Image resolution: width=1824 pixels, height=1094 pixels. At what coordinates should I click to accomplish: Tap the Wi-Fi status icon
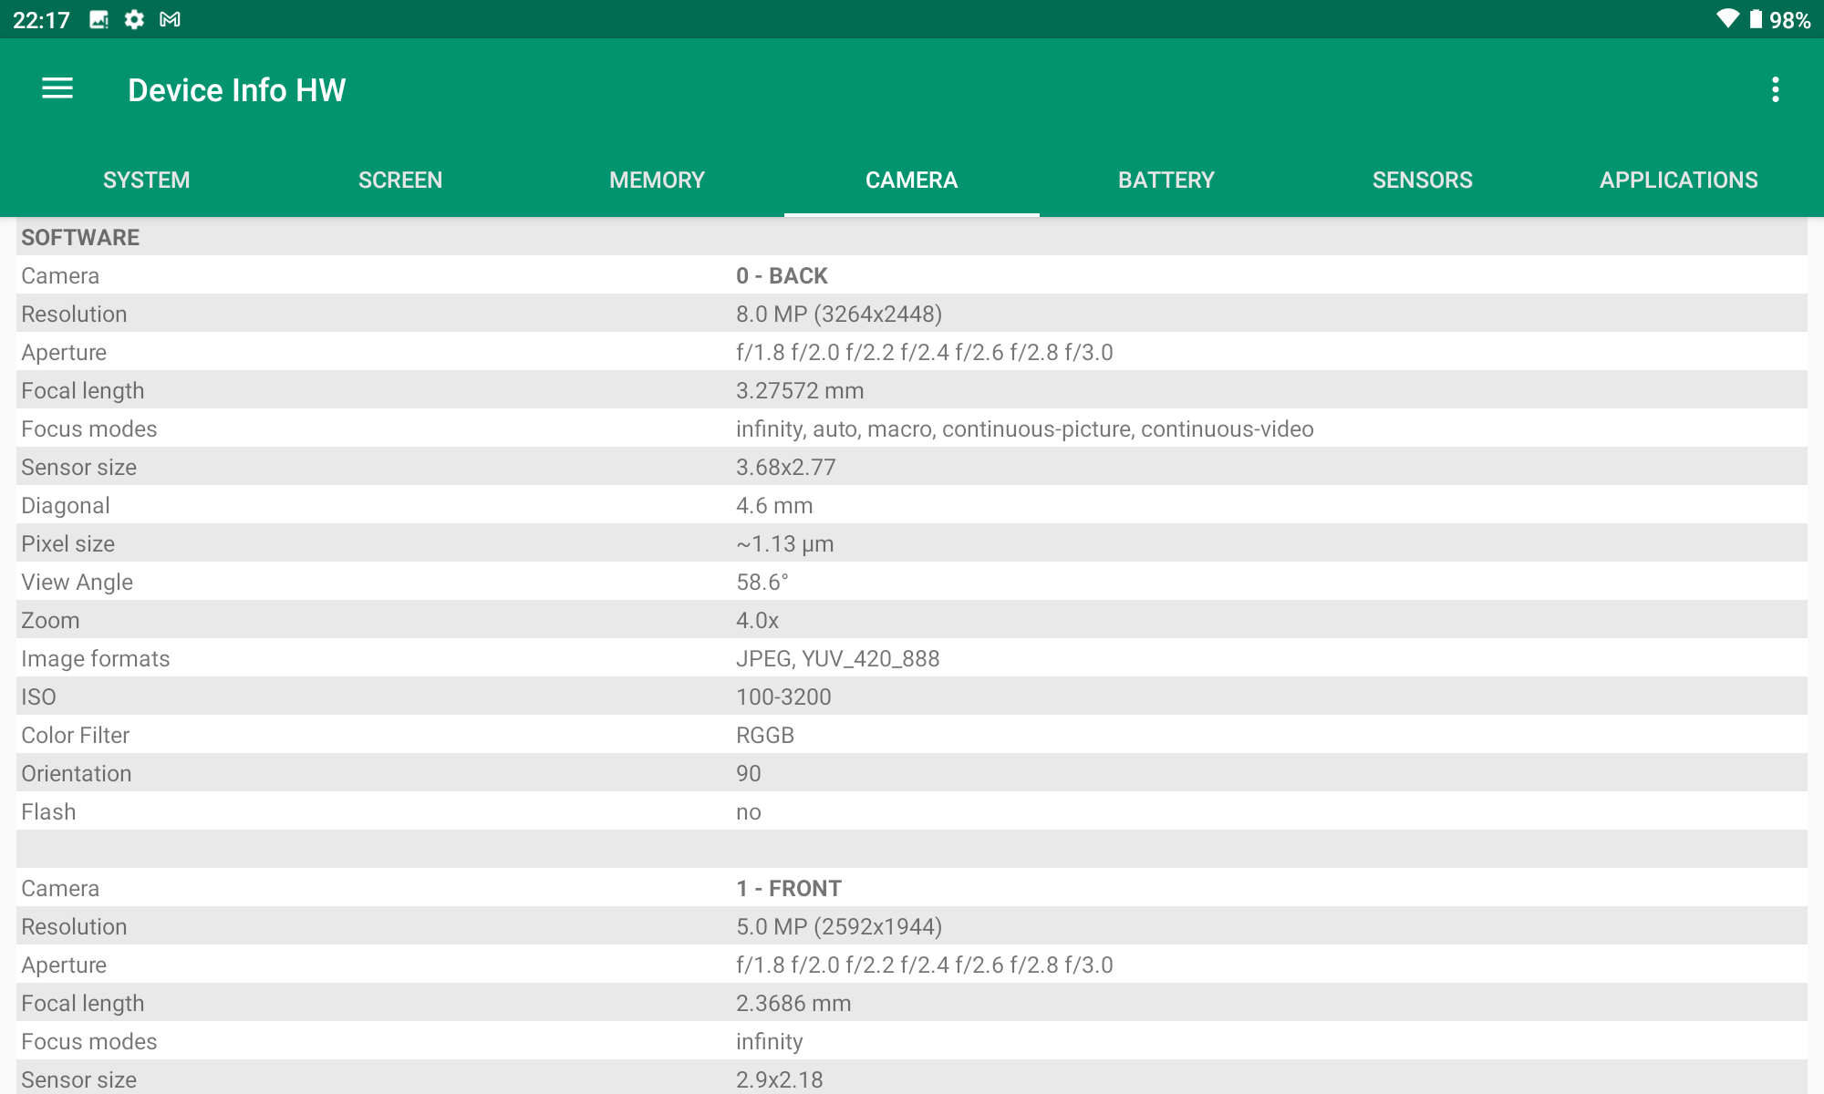point(1726,19)
